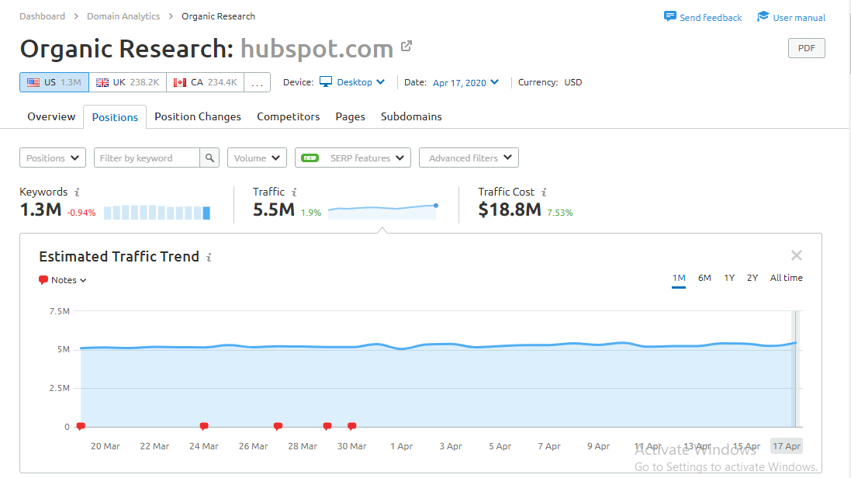Switch to the Position Changes tab
The image size is (851, 478).
198,116
